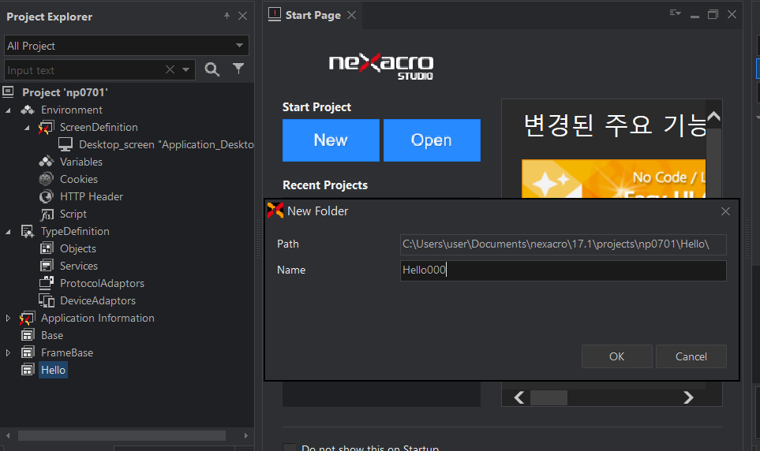Image resolution: width=760 pixels, height=451 pixels.
Task: Click the Open project button
Action: click(x=432, y=140)
